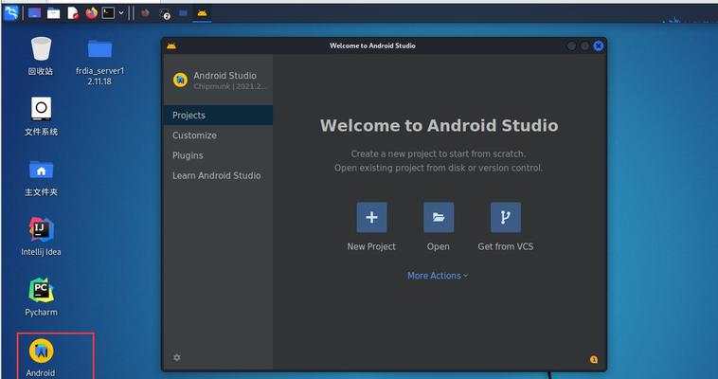The image size is (718, 379).
Task: Select the Projects tab
Action: tap(218, 115)
